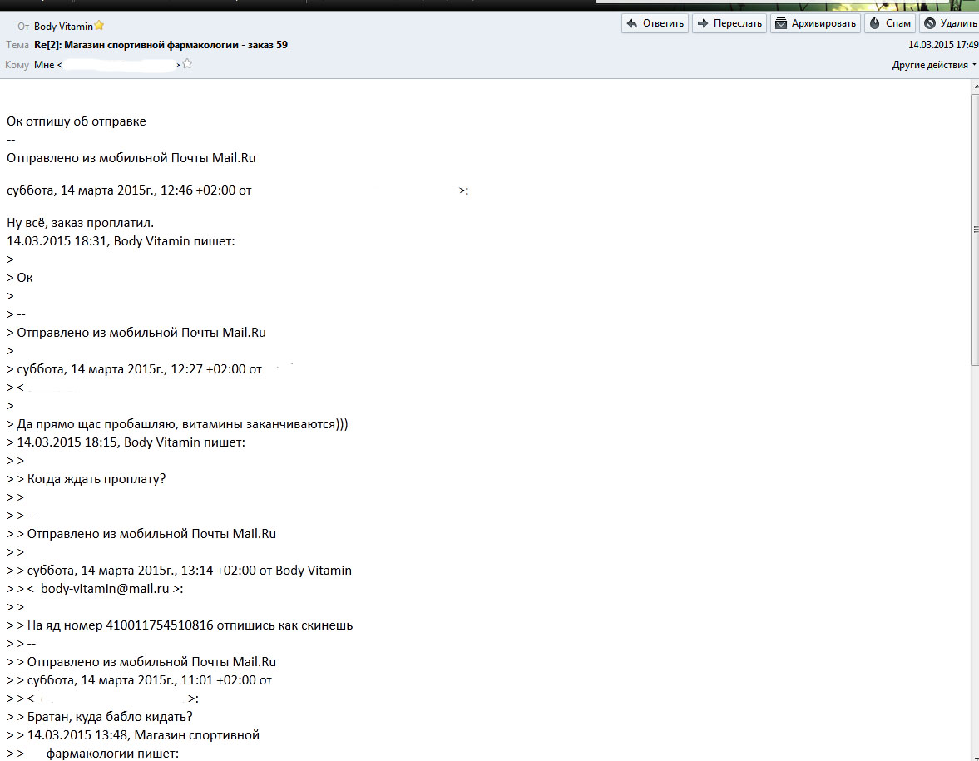
Task: Click the Мне recipient in the Кому field
Action: point(44,64)
